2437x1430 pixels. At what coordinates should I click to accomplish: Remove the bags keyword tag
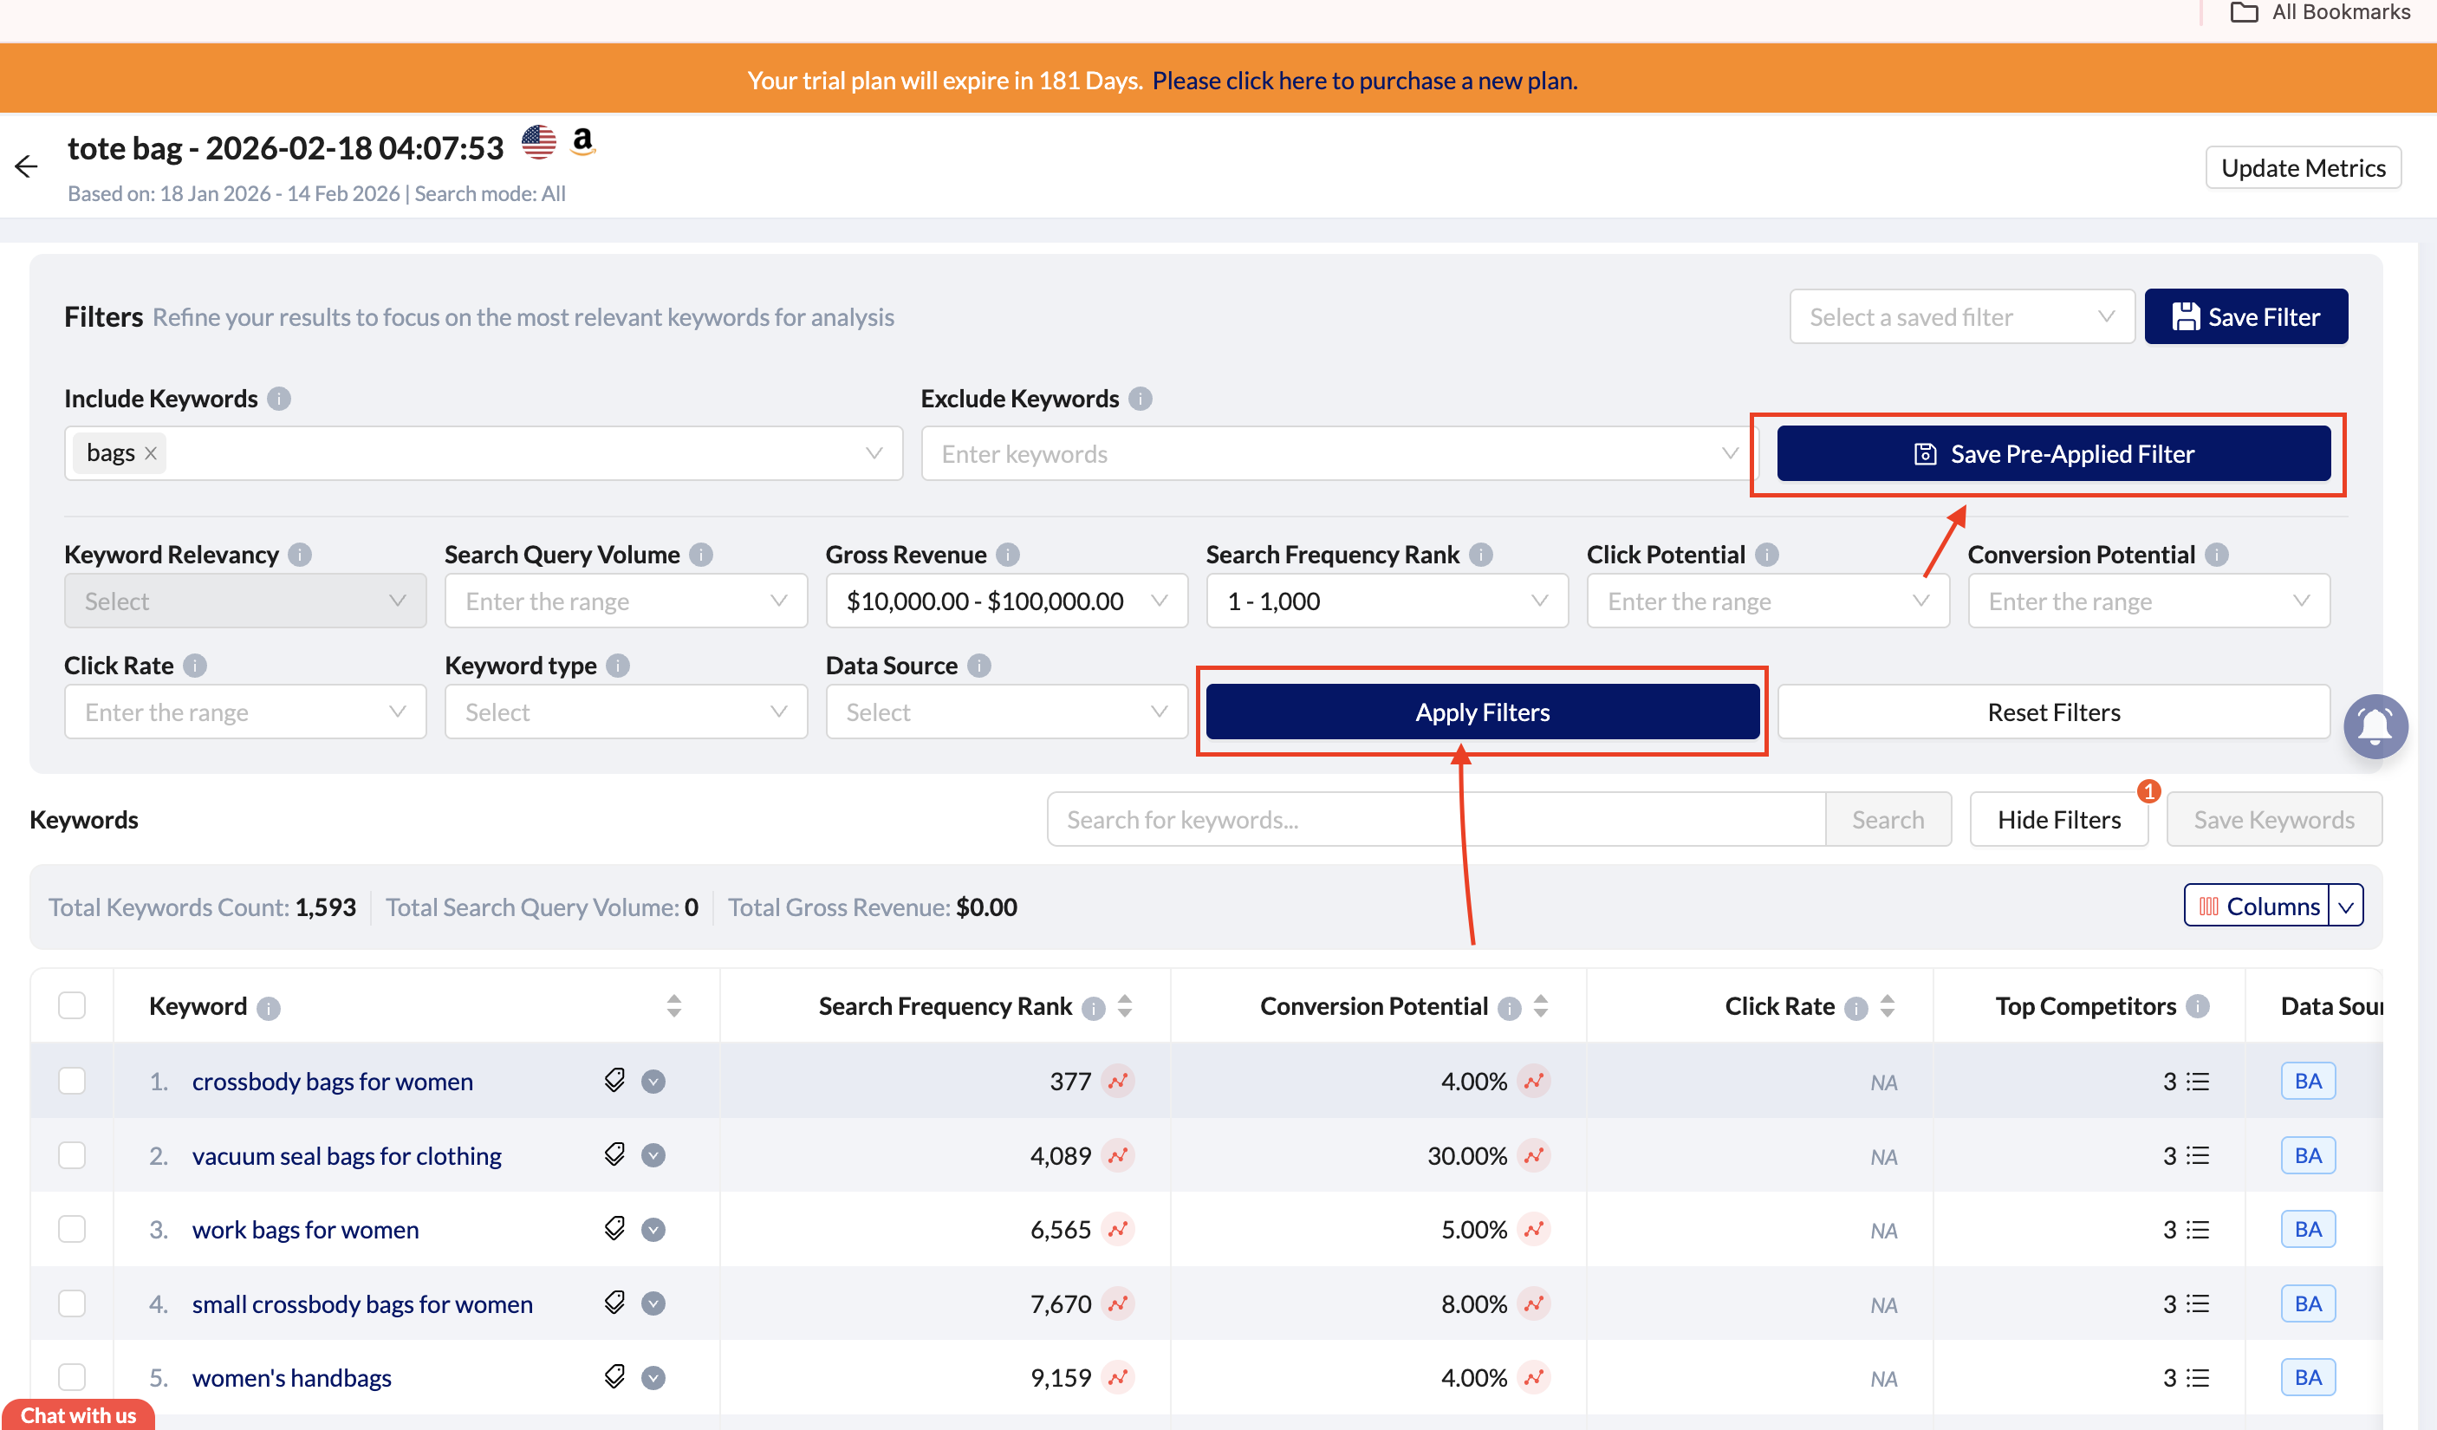pyautogui.click(x=151, y=453)
